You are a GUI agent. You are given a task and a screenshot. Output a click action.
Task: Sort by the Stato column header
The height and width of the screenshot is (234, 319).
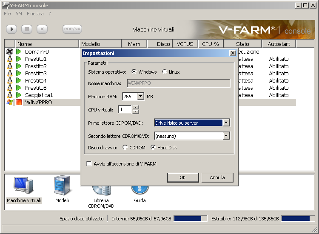pyautogui.click(x=242, y=44)
